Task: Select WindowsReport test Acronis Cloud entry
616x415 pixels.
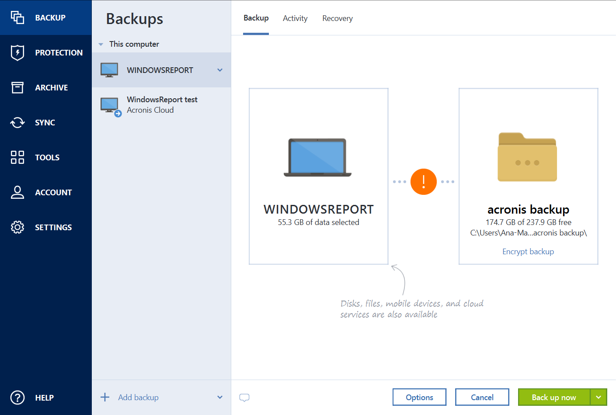Action: pos(161,105)
